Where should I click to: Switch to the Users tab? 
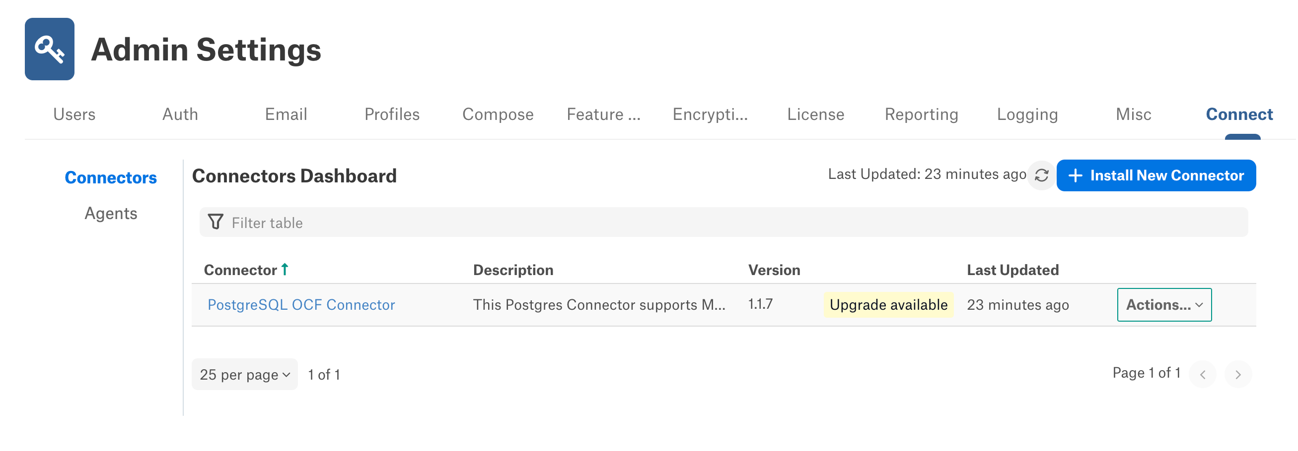pyautogui.click(x=74, y=114)
